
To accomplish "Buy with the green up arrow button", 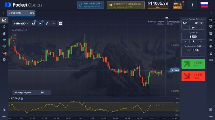I will [x=193, y=64].
